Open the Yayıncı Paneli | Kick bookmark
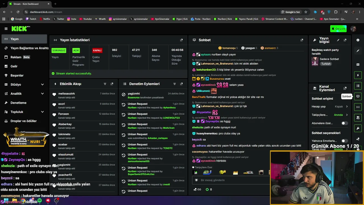Screen dimensions: 364x205 [247, 19]
